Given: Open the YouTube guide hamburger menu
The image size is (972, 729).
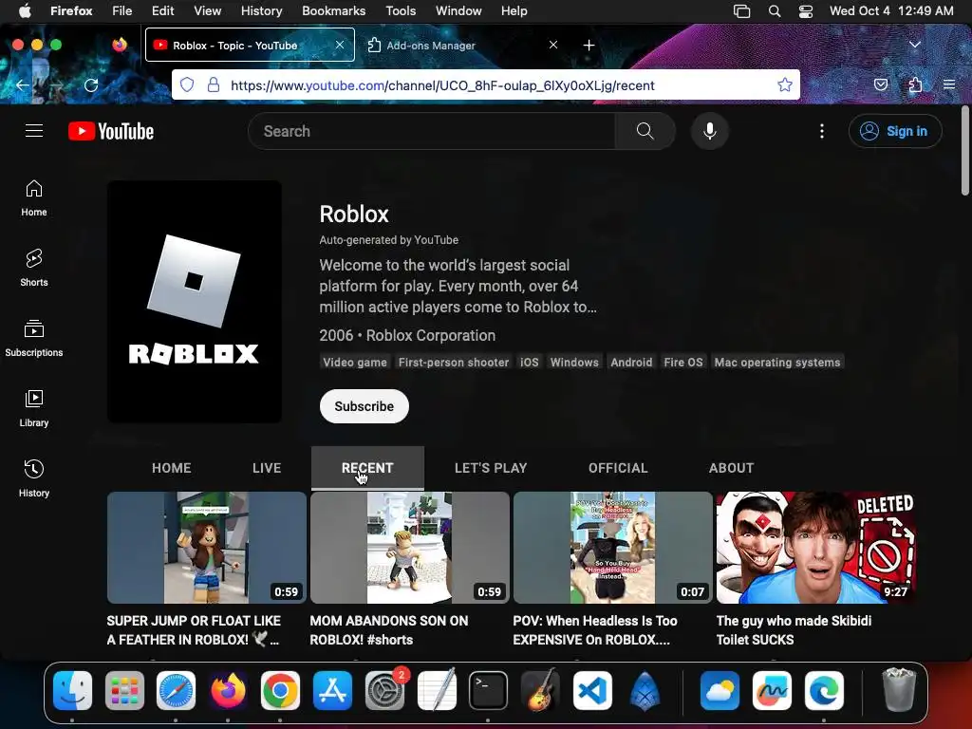Looking at the screenshot, I should 34,131.
